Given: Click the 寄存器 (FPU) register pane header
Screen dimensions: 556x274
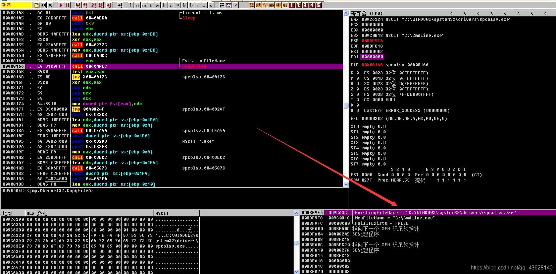Looking at the screenshot, I should [x=366, y=13].
